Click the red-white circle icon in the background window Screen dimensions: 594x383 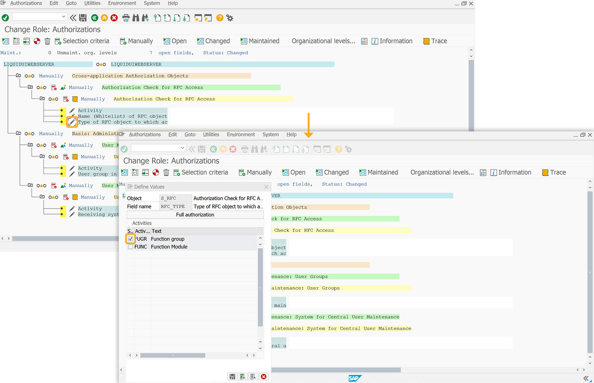(37, 41)
